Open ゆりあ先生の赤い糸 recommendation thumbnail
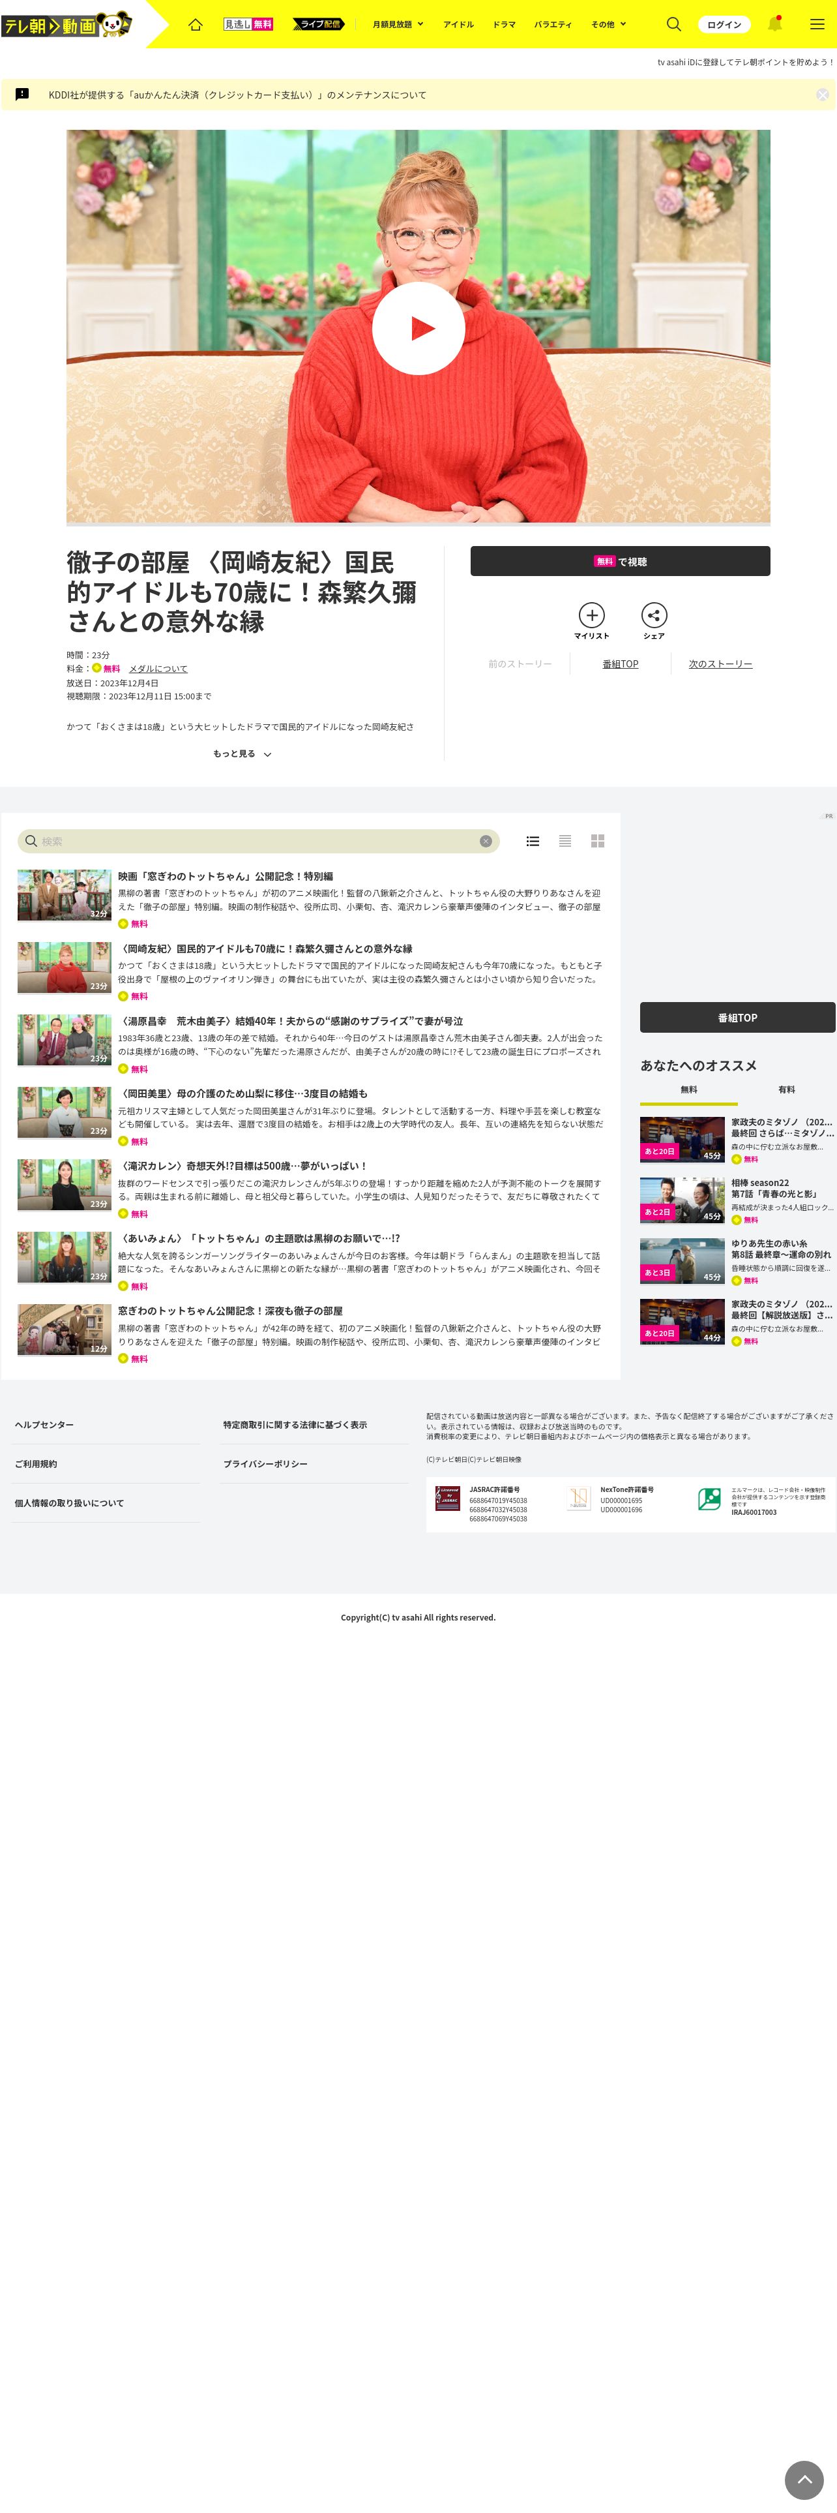The height and width of the screenshot is (2513, 837). point(682,1260)
